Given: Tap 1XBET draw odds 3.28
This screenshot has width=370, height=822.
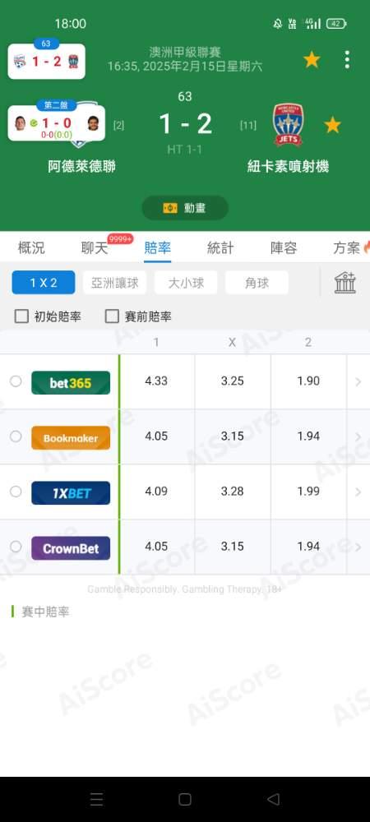Looking at the screenshot, I should click(x=232, y=492).
